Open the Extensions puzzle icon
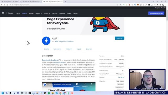 point(157,5)
